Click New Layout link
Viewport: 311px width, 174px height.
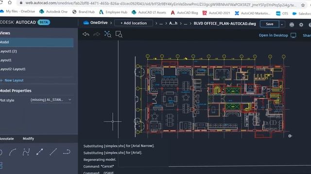tap(12, 80)
